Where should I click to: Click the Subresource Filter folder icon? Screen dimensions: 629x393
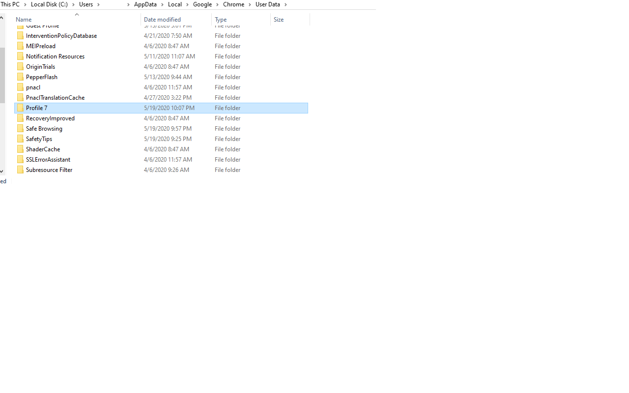point(20,169)
